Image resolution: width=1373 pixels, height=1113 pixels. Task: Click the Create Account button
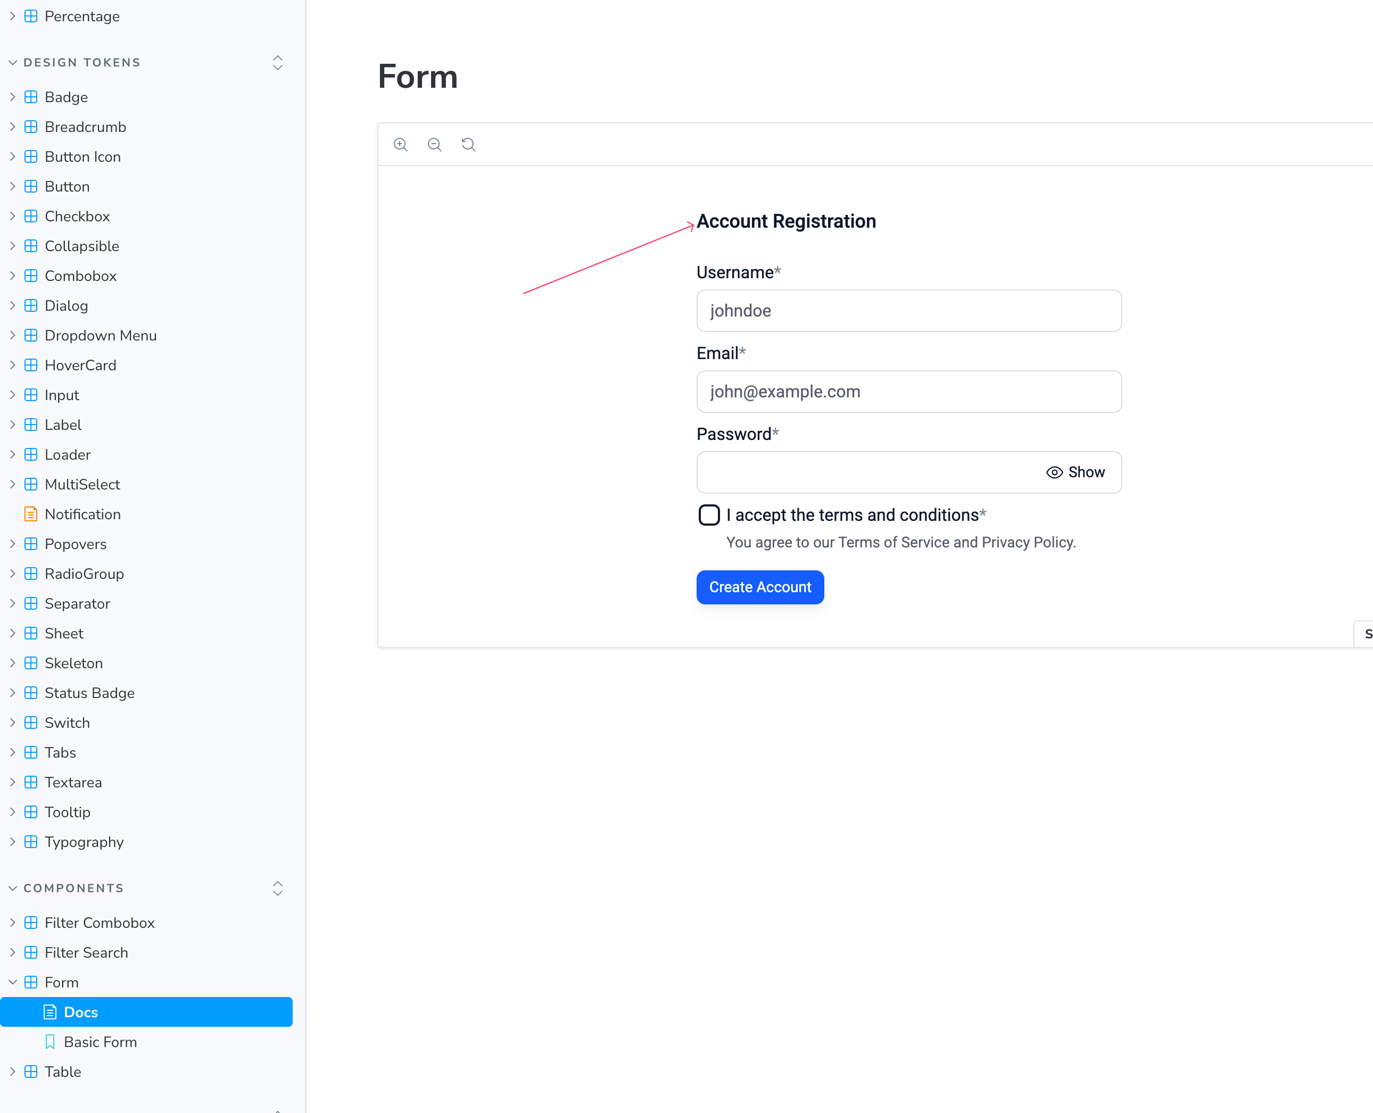760,587
